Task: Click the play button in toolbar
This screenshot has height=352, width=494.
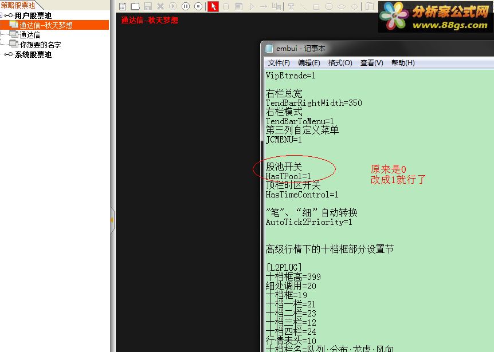Action: click(173, 6)
